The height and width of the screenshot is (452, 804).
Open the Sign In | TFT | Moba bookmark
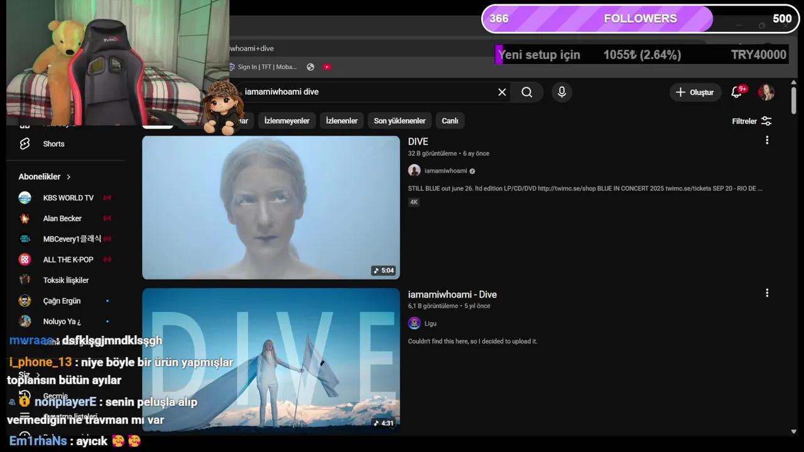(x=263, y=67)
